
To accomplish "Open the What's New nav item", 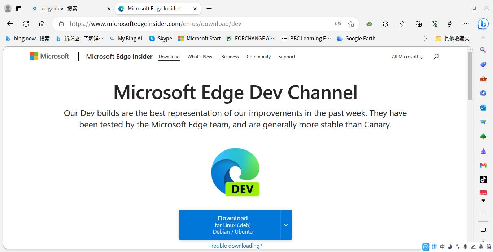I will pos(200,57).
